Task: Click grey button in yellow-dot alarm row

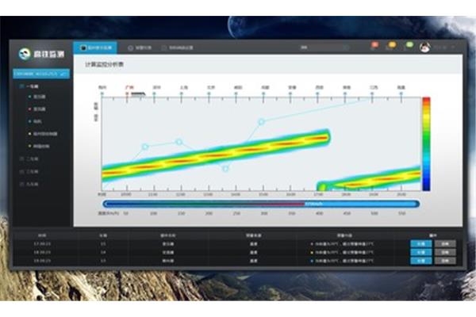Action: click(x=445, y=252)
